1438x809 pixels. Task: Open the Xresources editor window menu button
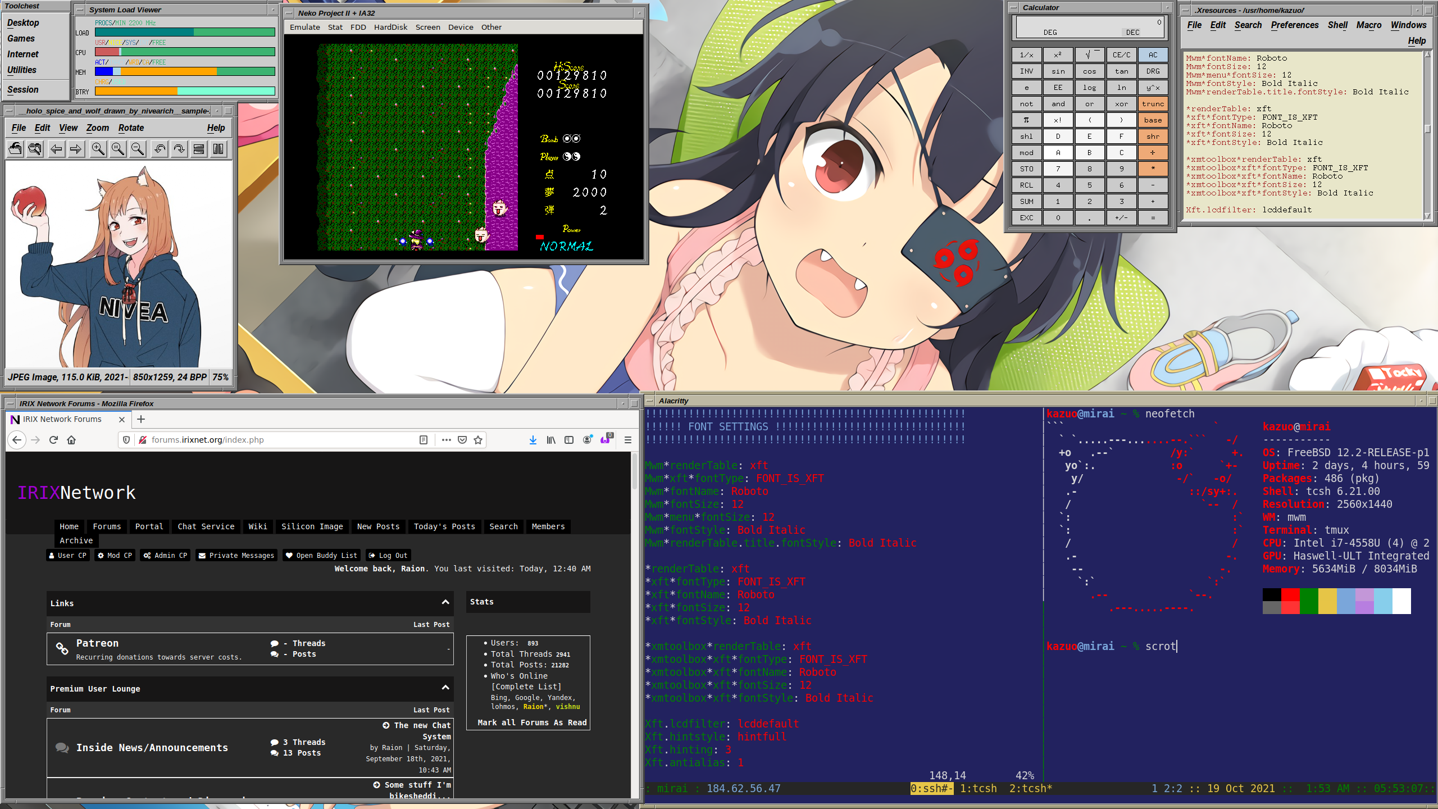1185,10
